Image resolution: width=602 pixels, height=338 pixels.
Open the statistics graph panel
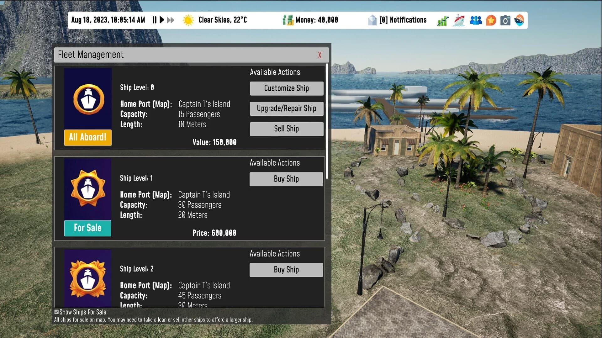442,20
